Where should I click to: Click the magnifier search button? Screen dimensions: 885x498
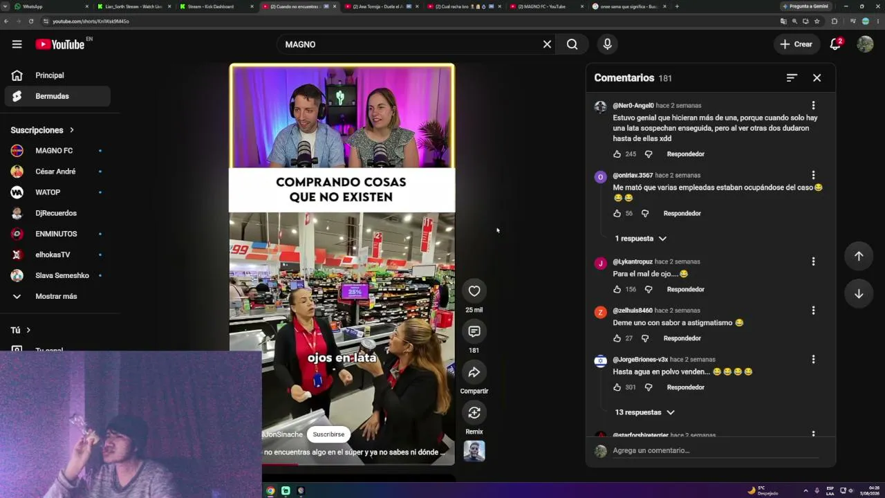coord(572,44)
